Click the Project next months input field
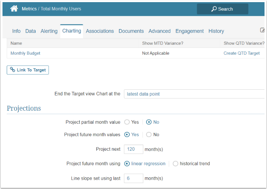 pos(133,149)
